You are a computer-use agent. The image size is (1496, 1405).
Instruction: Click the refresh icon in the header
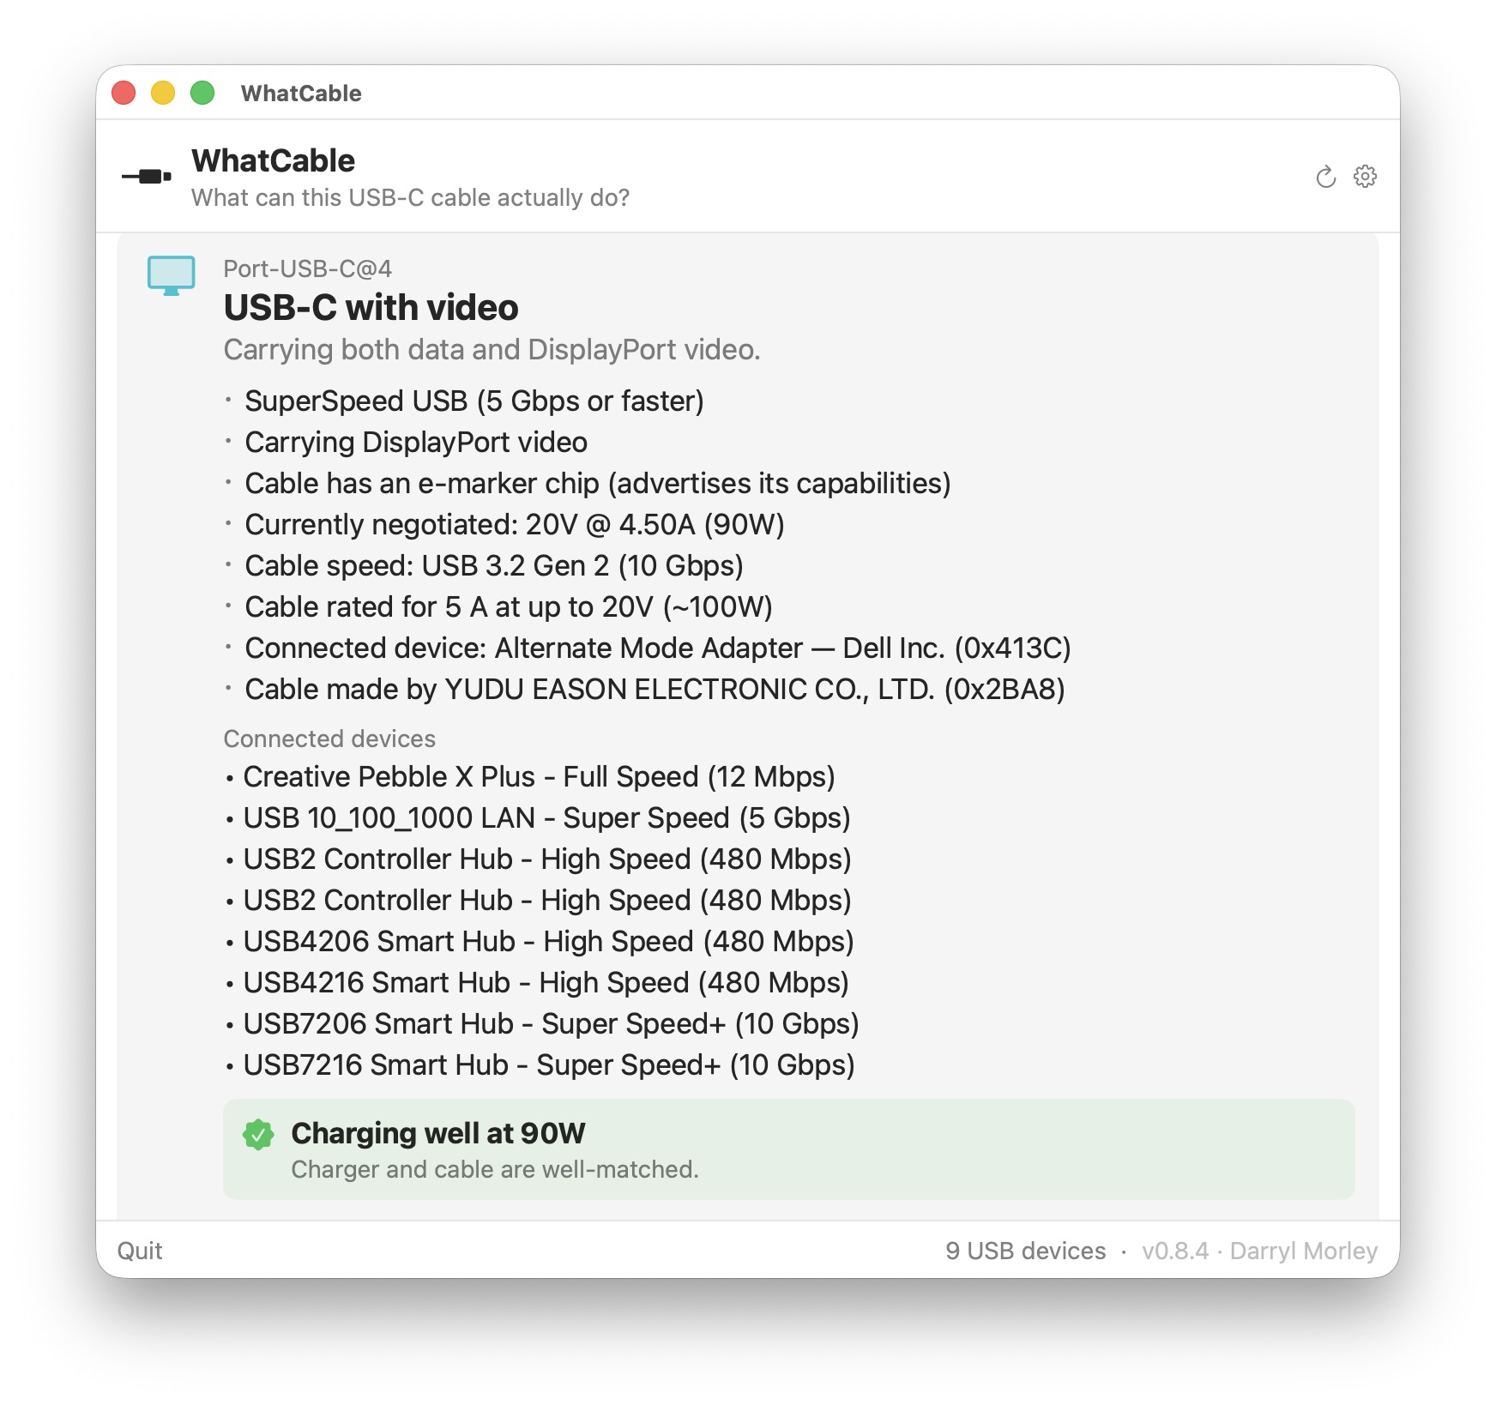[1325, 177]
